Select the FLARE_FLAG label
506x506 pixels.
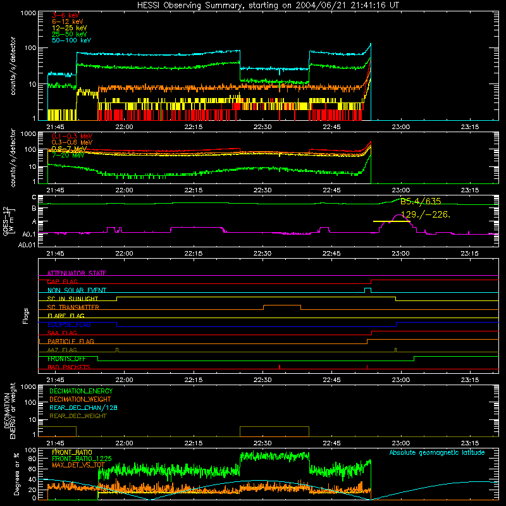tap(66, 316)
